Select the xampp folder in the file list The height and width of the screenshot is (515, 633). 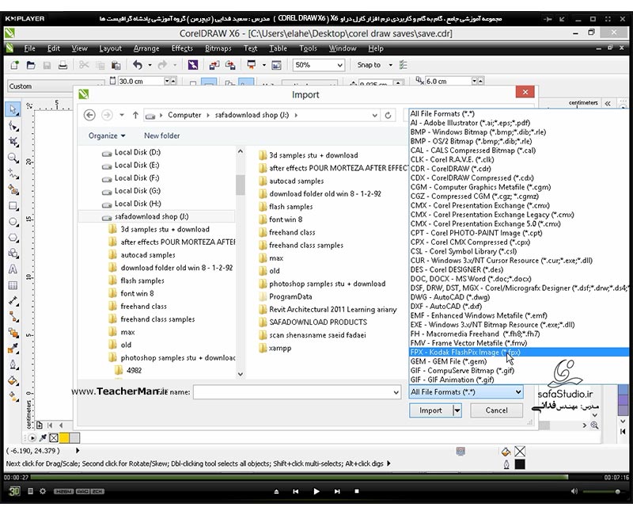pos(280,348)
